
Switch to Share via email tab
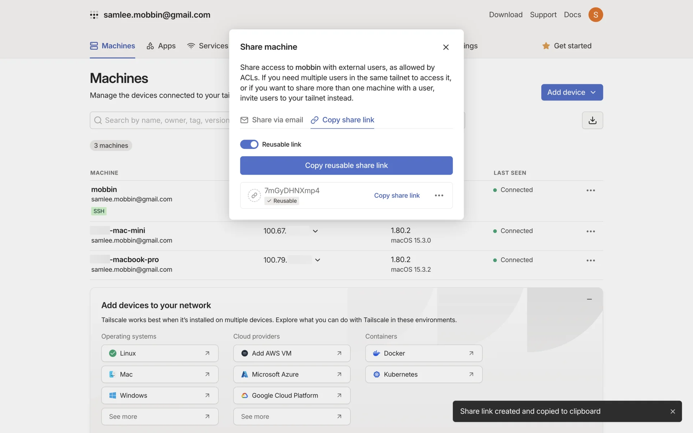272,120
